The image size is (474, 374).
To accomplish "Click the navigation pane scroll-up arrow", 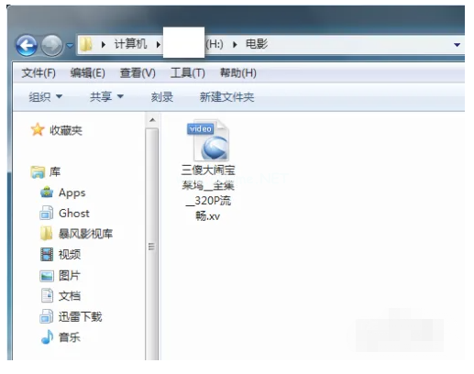I will 152,120.
